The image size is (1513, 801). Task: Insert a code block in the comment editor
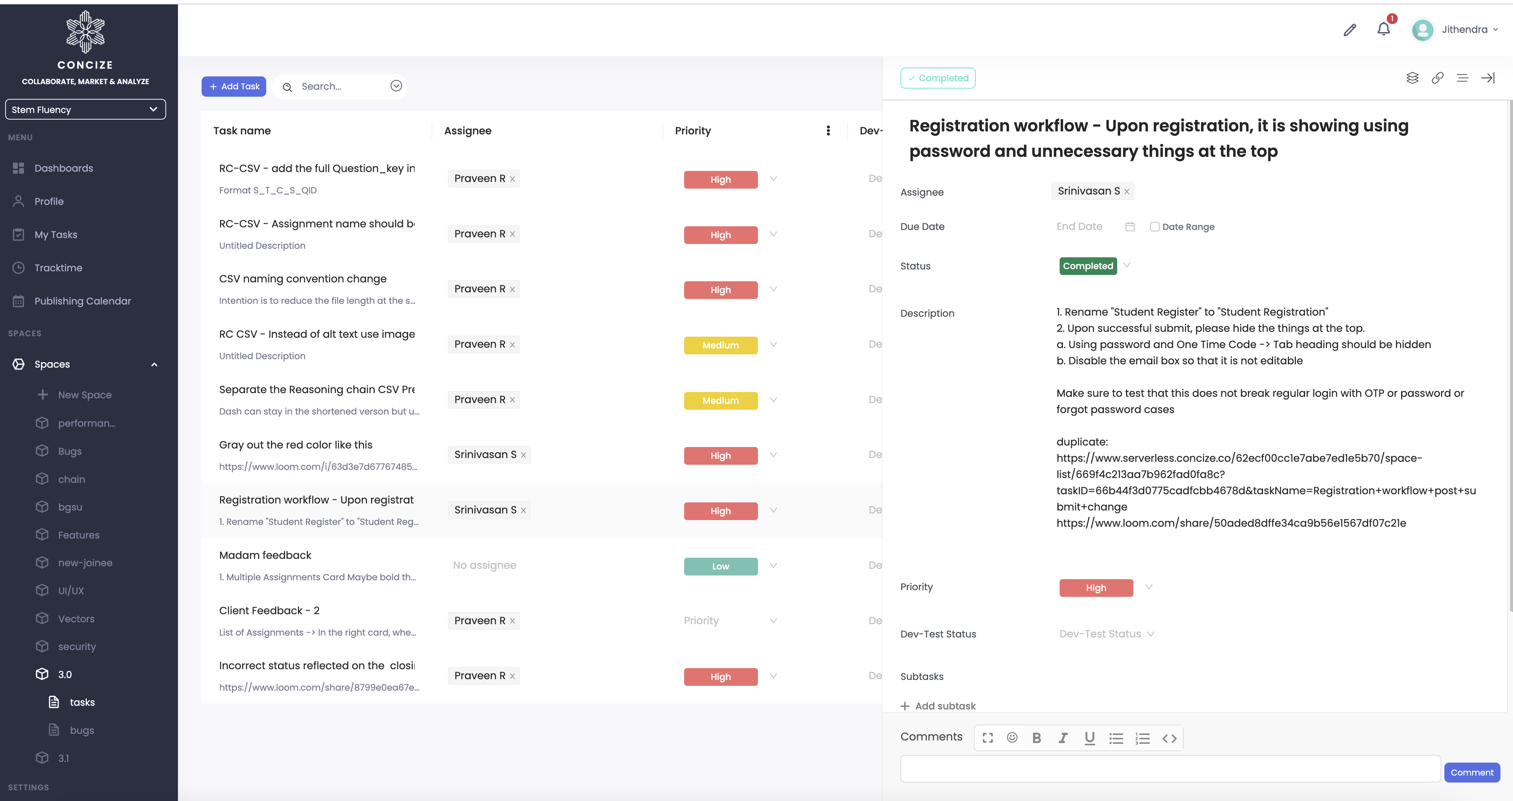[1169, 738]
